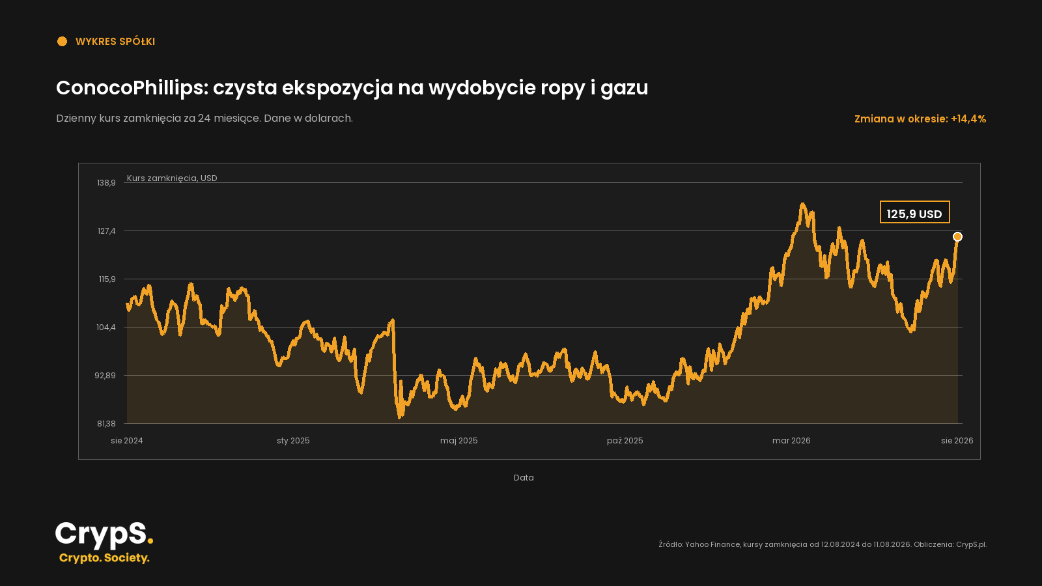Click the Zmiana w okresie: +14,4% text
This screenshot has height=586, width=1042.
coord(920,119)
